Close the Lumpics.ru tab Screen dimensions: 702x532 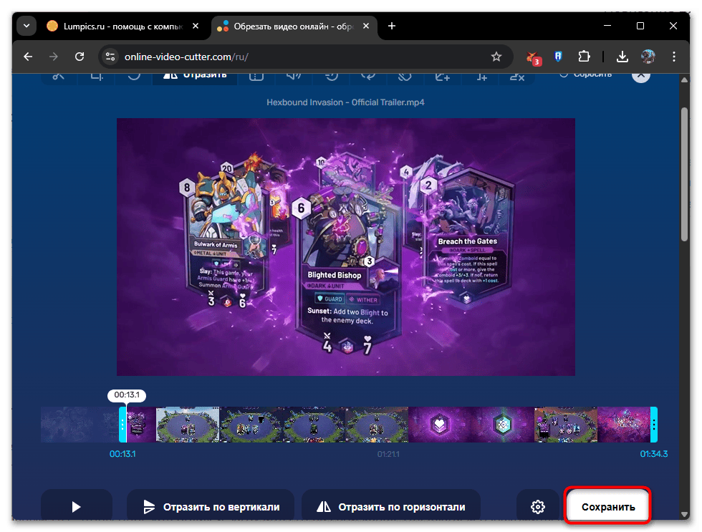[196, 26]
